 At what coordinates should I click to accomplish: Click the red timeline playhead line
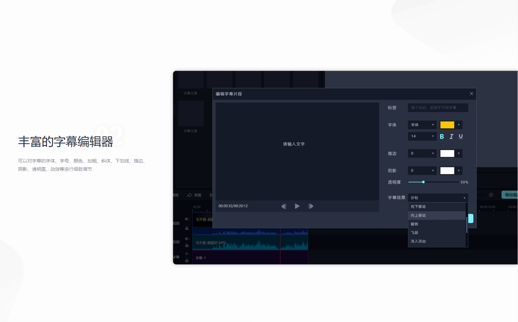pos(280,246)
